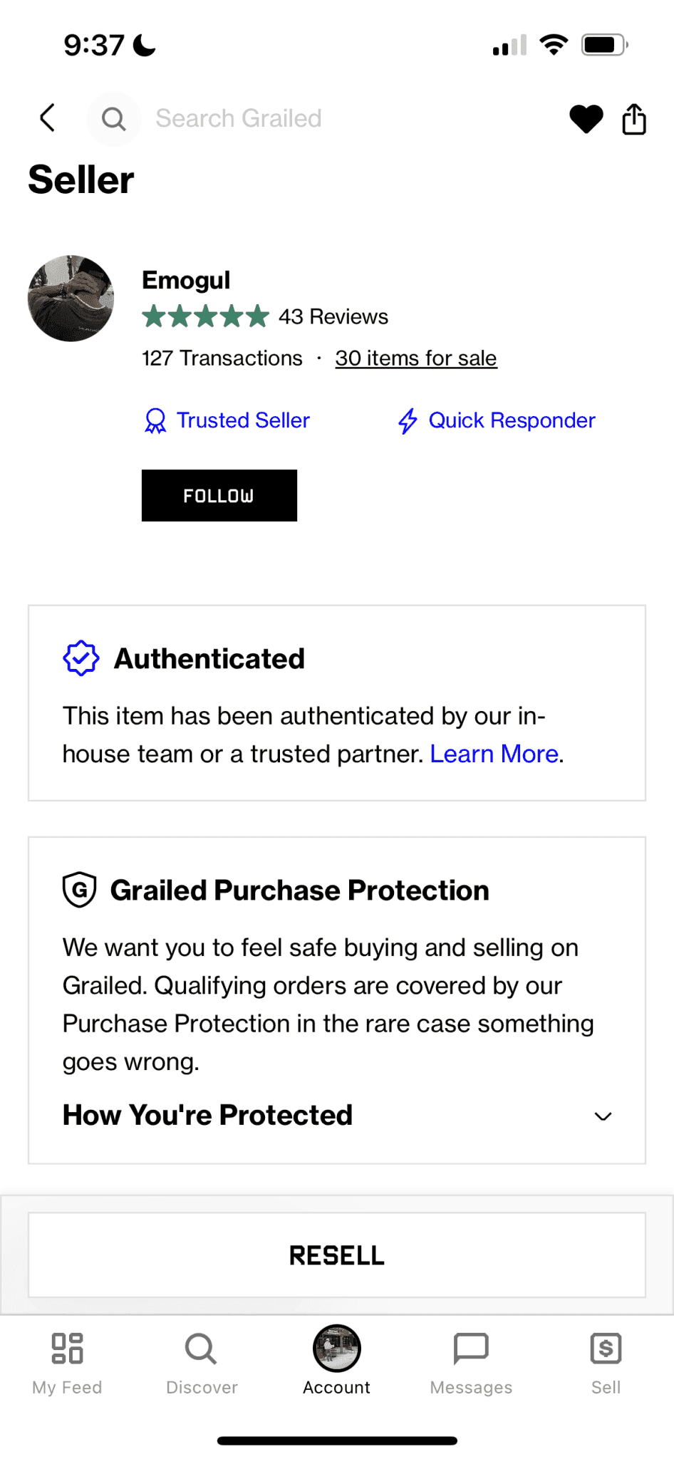Tap the back arrow icon
The width and height of the screenshot is (674, 1459).
[48, 118]
